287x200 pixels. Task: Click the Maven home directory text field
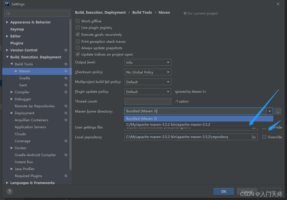coord(195,111)
